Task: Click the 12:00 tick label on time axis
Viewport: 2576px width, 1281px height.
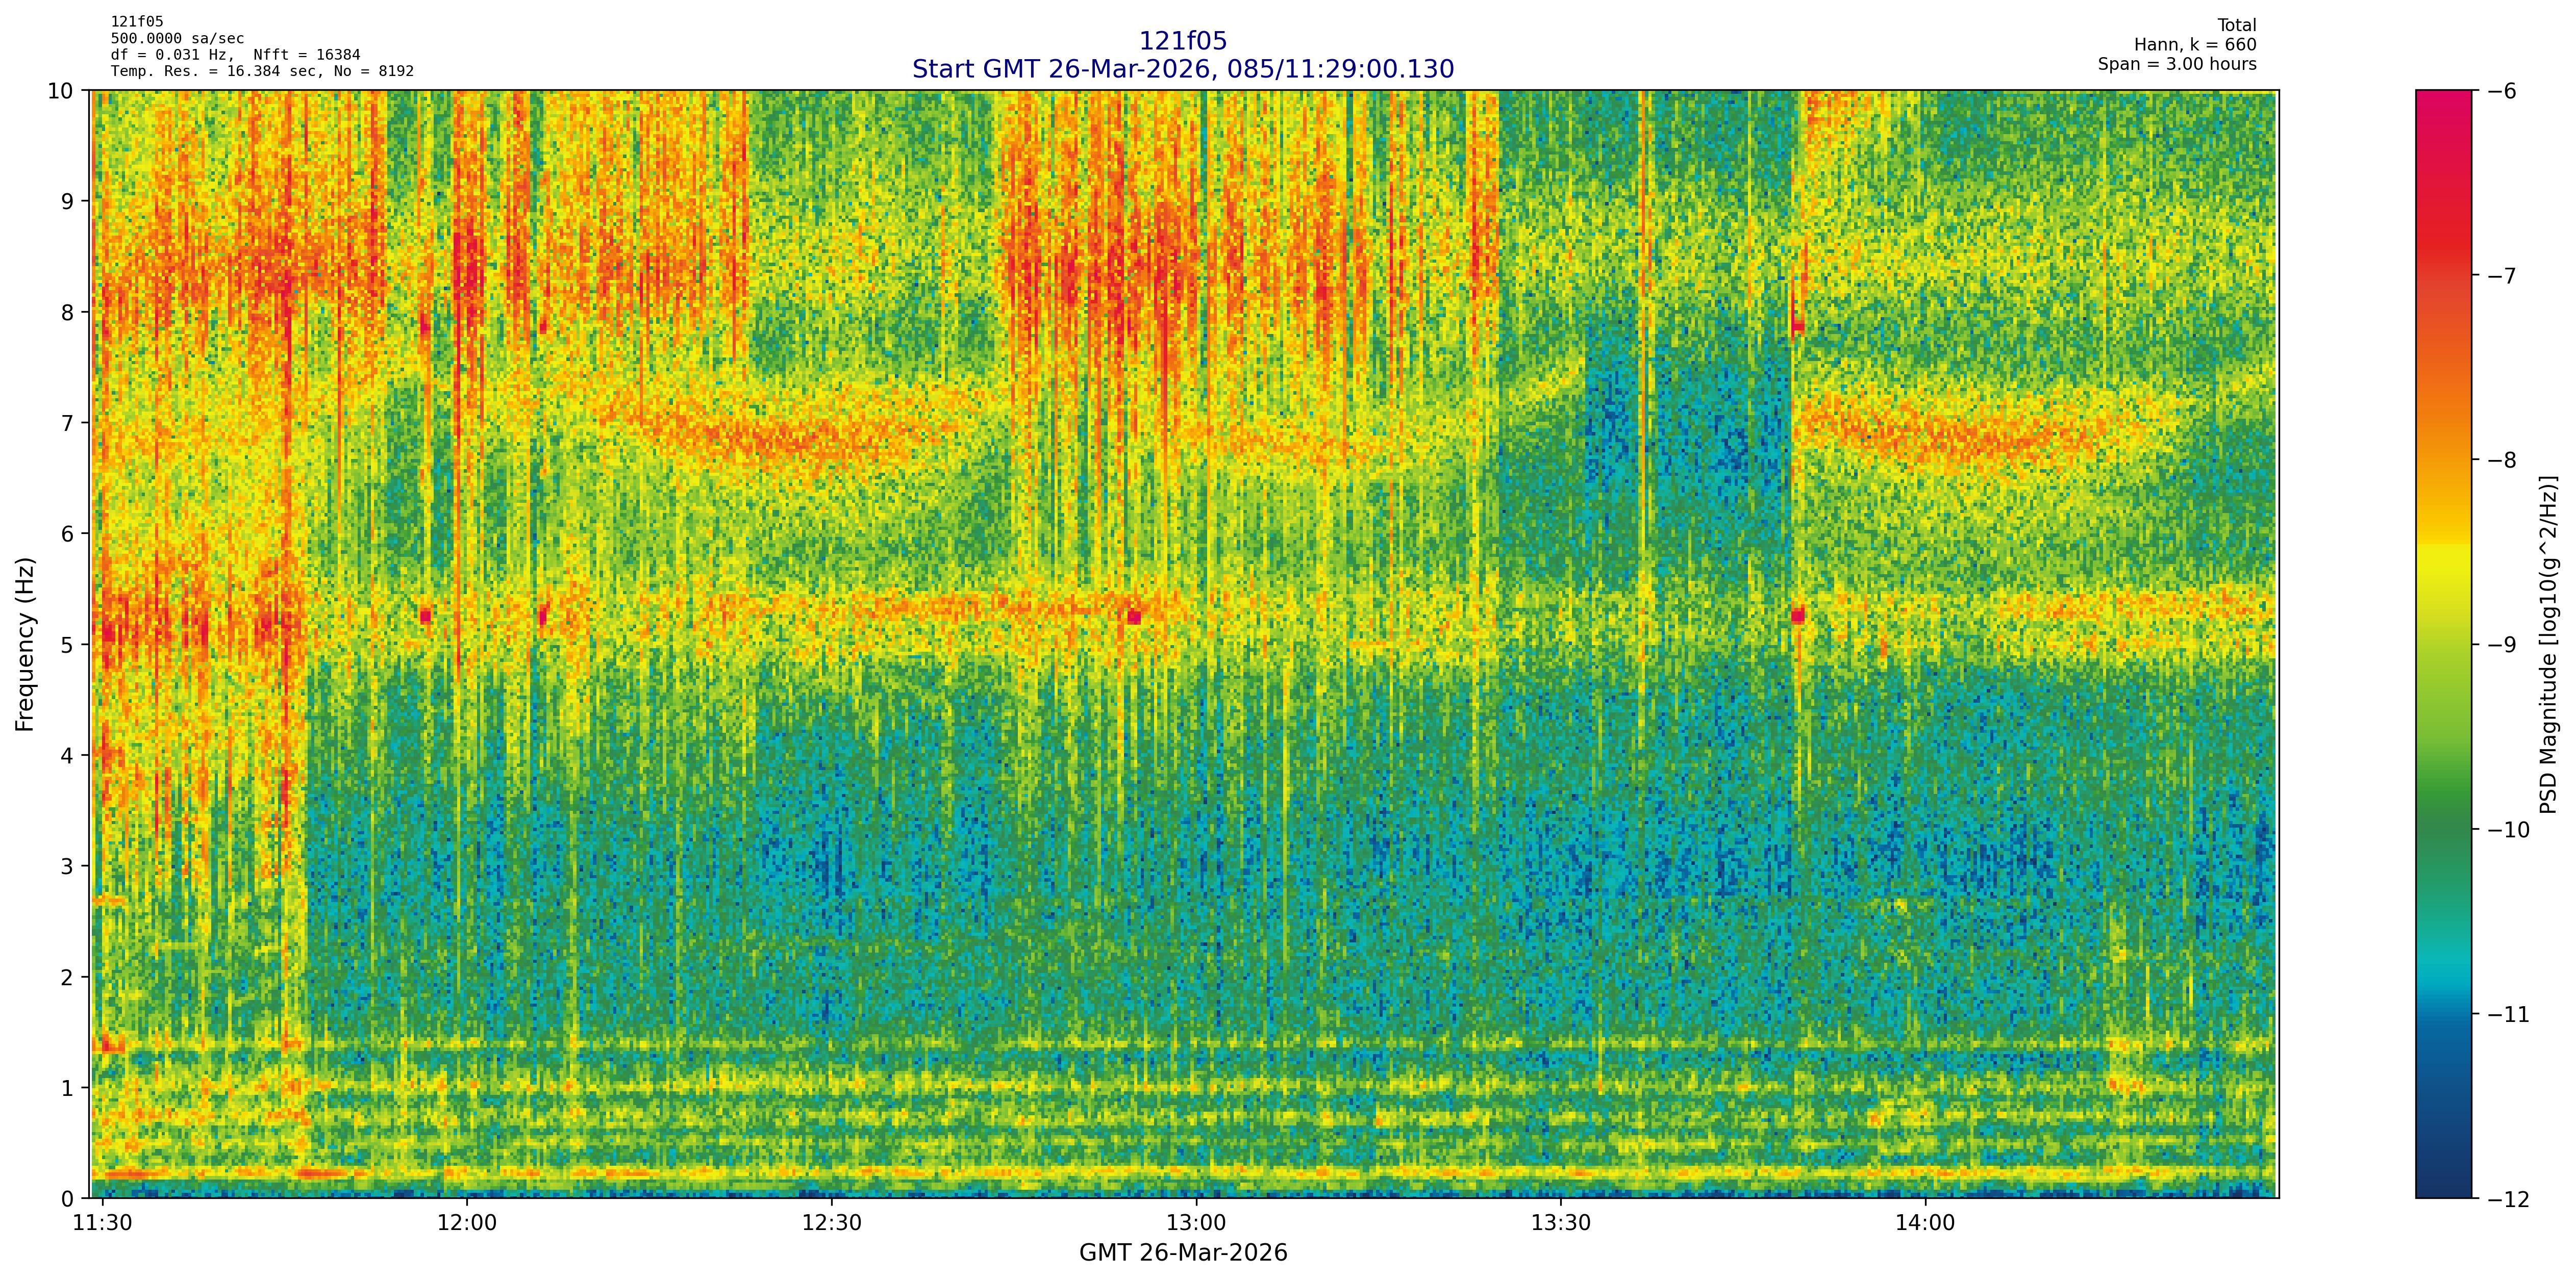Action: click(467, 1223)
